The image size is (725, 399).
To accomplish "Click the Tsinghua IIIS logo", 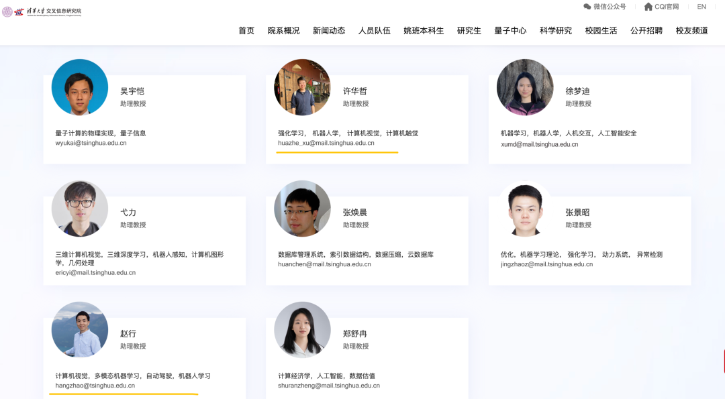I will [x=42, y=11].
